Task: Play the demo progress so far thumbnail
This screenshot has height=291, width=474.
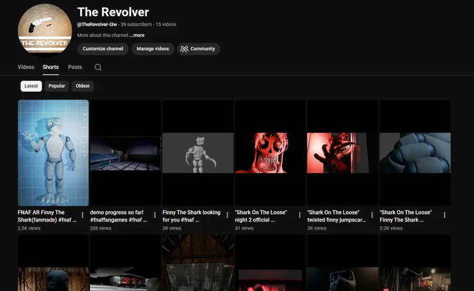Action: (125, 153)
